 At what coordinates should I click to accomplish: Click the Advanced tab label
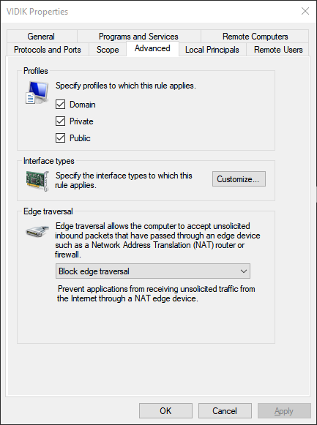[152, 48]
